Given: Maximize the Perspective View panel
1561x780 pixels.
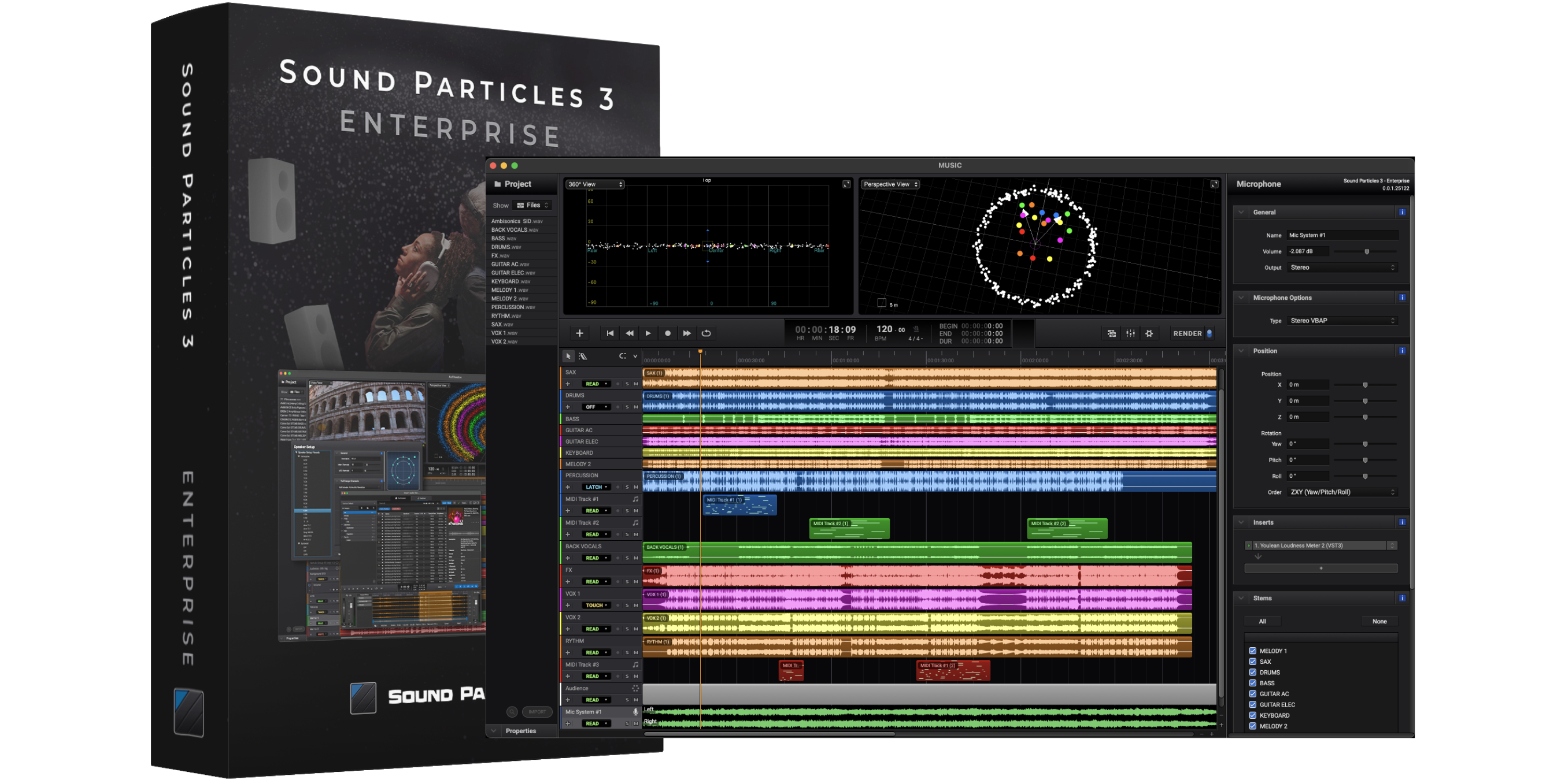Looking at the screenshot, I should pos(1214,184).
